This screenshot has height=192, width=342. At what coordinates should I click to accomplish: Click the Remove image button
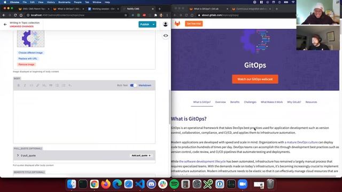pyautogui.click(x=26, y=65)
